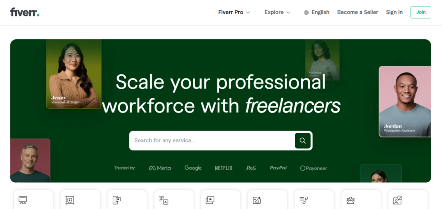Open the mobile chat category icon
This screenshot has height=209, width=442.
[x=117, y=200]
